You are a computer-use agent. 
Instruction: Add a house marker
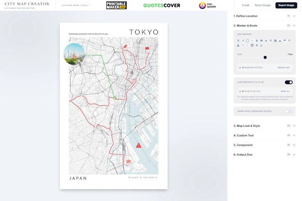pyautogui.click(x=257, y=45)
